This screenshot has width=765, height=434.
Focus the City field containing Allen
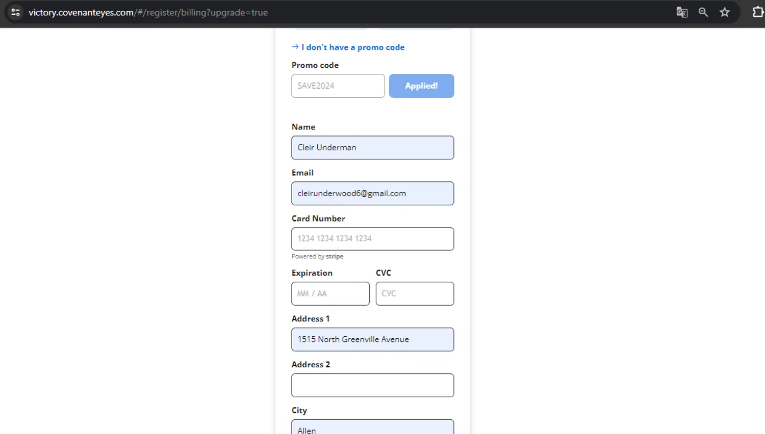pyautogui.click(x=372, y=428)
